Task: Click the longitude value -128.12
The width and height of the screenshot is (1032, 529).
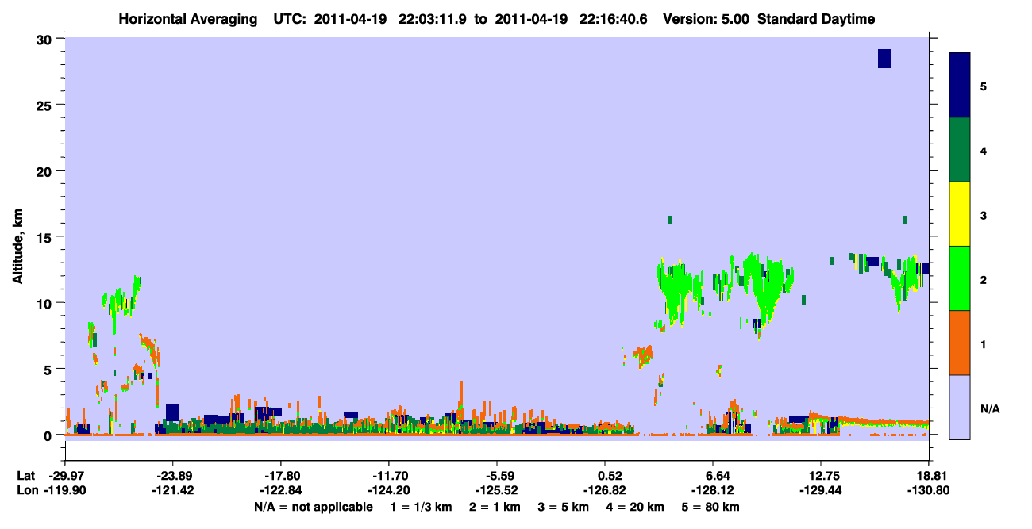Action: (x=713, y=490)
